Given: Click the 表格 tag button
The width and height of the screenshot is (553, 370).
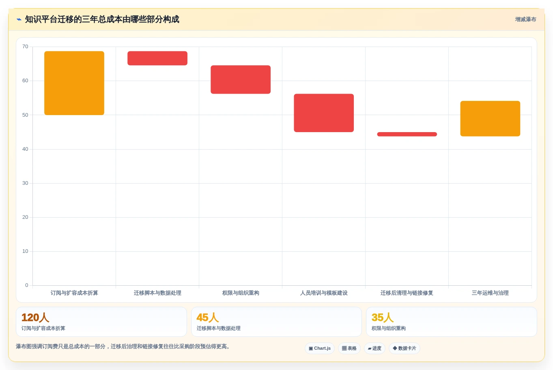Looking at the screenshot, I should click(x=349, y=349).
